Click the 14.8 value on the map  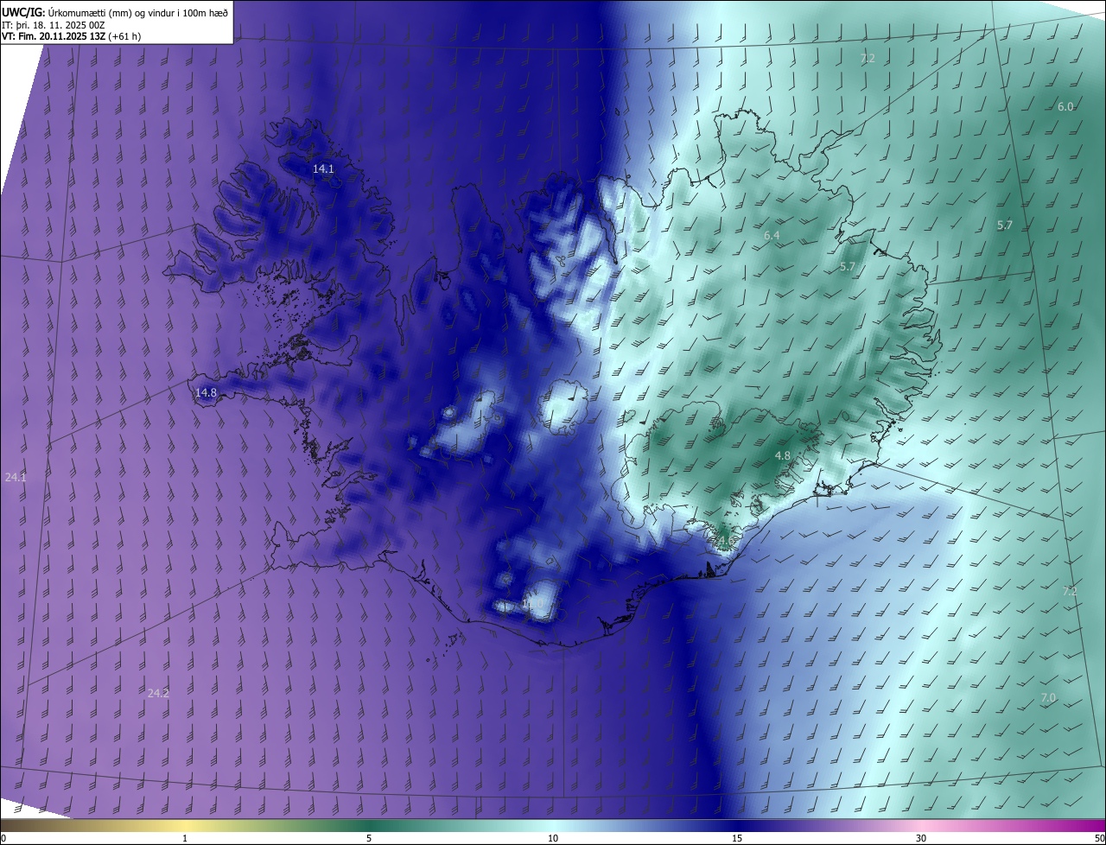[x=206, y=392]
